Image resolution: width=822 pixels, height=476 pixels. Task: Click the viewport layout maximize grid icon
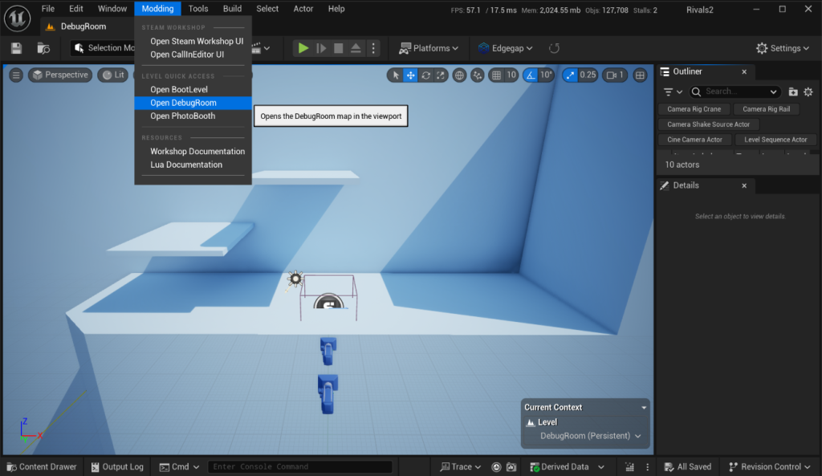coord(640,75)
